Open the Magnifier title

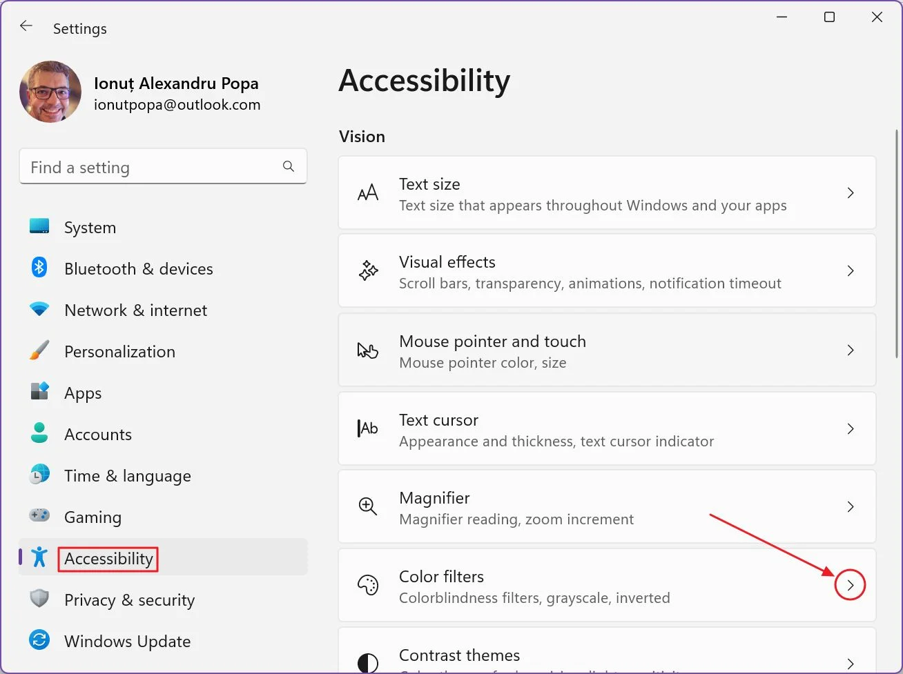coord(434,498)
